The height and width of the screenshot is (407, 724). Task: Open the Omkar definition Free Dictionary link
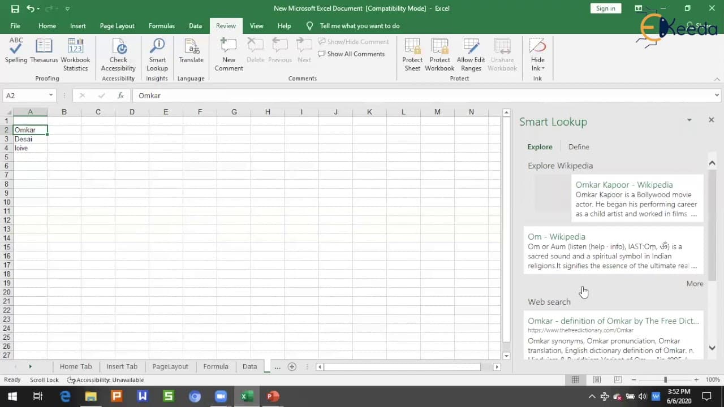coord(613,321)
